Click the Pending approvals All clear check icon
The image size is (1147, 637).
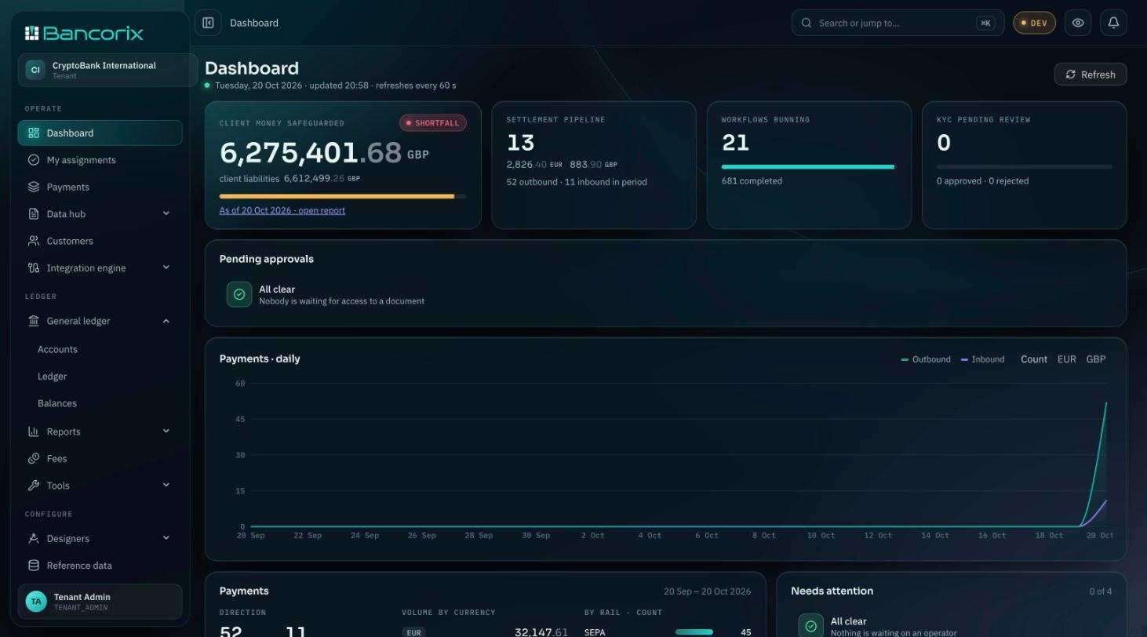click(x=239, y=294)
